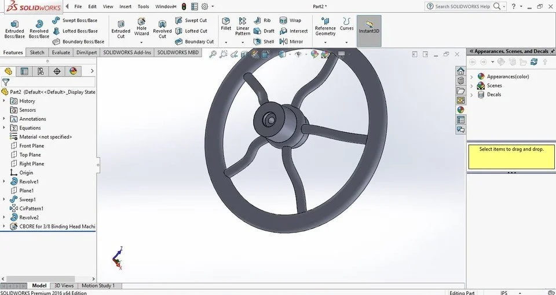Screen dimensions: 556x295
Task: Open the Fillet dropdown arrow
Action: [x=226, y=43]
